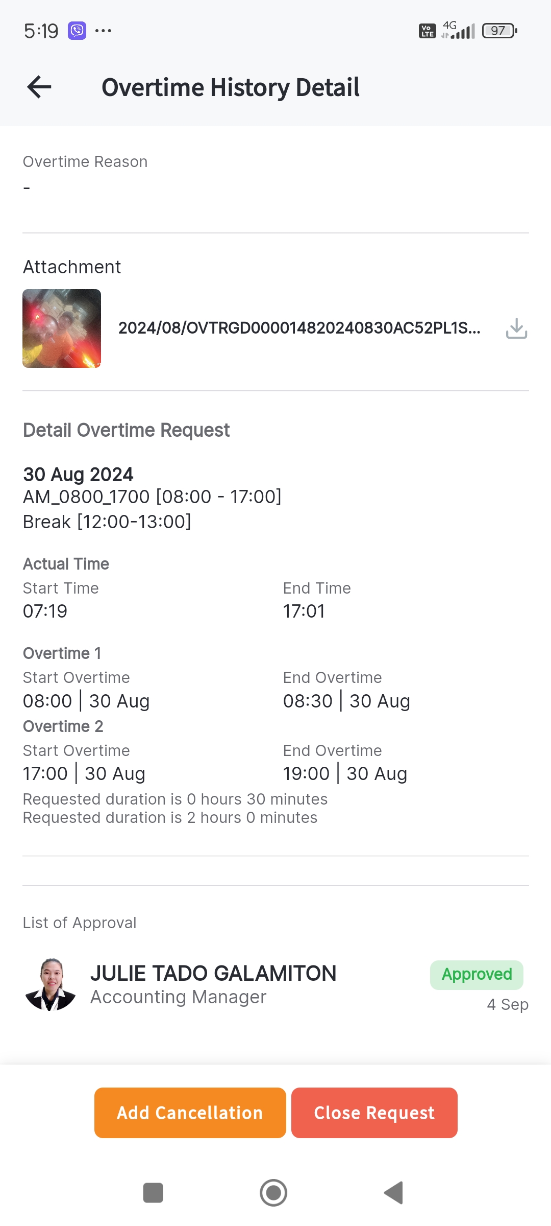This screenshot has height=1226, width=551.
Task: Tap the green Approved status badge
Action: pos(477,975)
